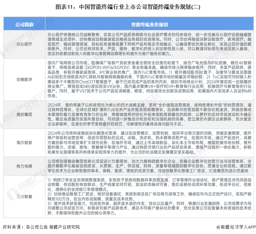
Task: Click the 三川智慧 company cell
Action: tap(24, 197)
